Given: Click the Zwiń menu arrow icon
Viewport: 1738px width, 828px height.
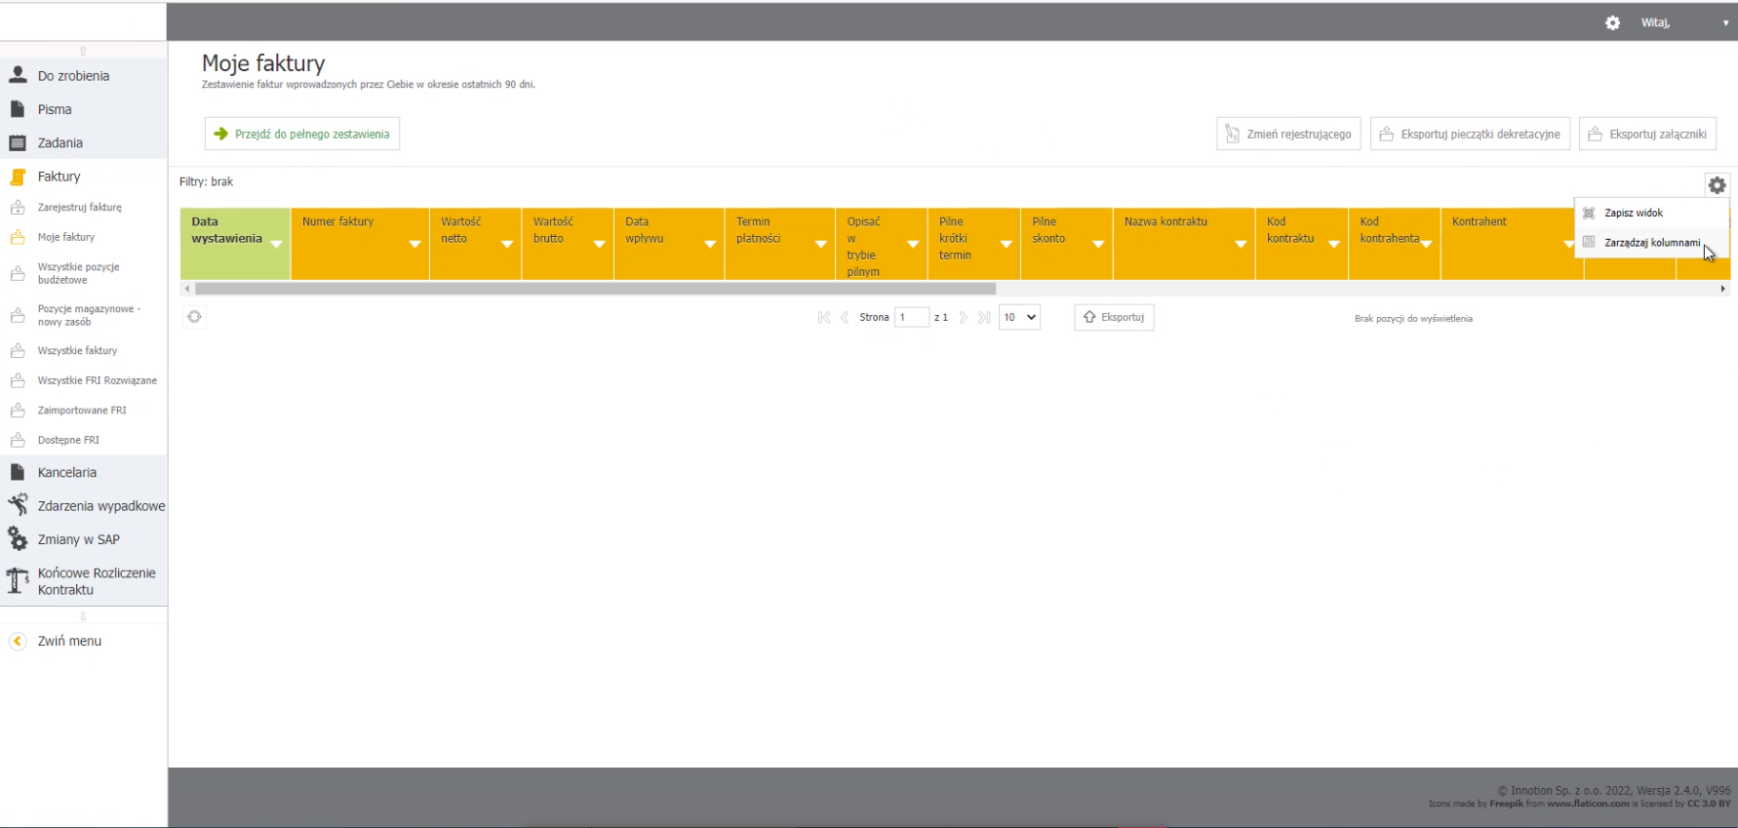Looking at the screenshot, I should [x=18, y=641].
